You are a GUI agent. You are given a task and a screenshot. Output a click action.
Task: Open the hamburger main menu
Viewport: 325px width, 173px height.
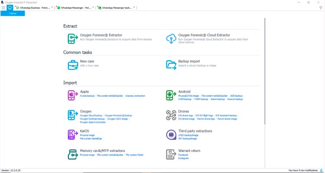(x=3, y=8)
